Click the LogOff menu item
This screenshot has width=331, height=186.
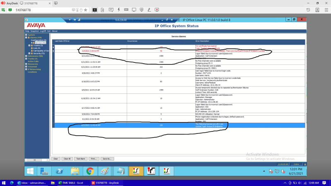pyautogui.click(x=43, y=31)
